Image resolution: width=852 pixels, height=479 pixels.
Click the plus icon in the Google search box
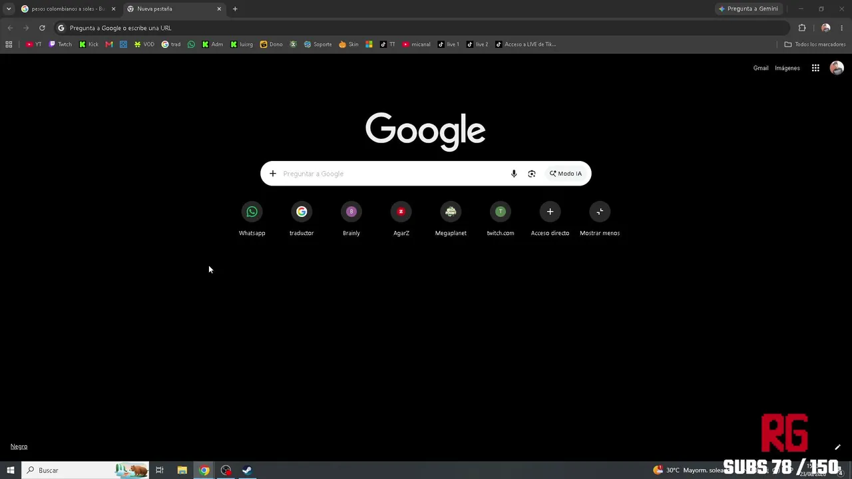click(x=272, y=174)
